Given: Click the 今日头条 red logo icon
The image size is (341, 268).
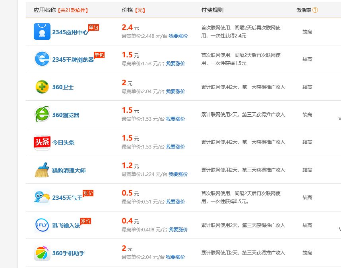Looking at the screenshot, I should click(42, 142).
